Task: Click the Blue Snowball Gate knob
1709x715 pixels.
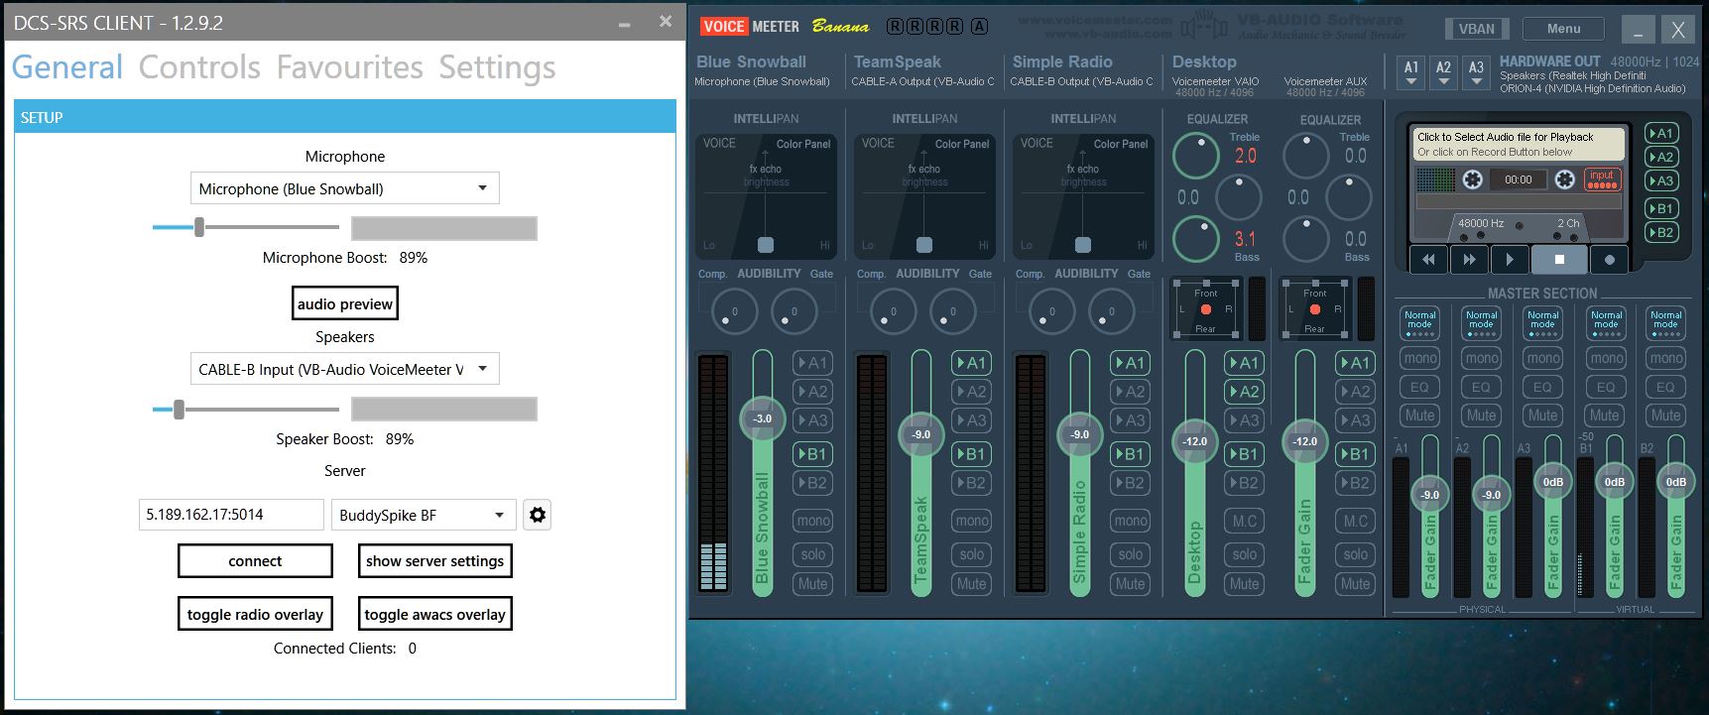Action: pyautogui.click(x=793, y=312)
